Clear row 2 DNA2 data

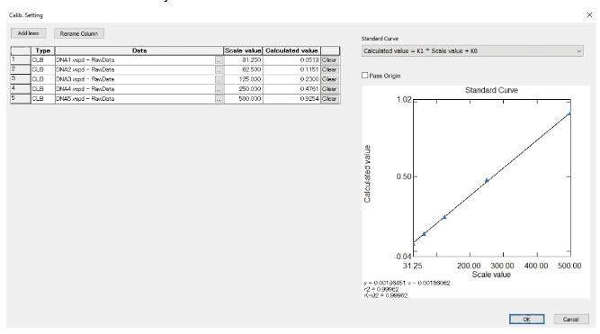point(329,69)
